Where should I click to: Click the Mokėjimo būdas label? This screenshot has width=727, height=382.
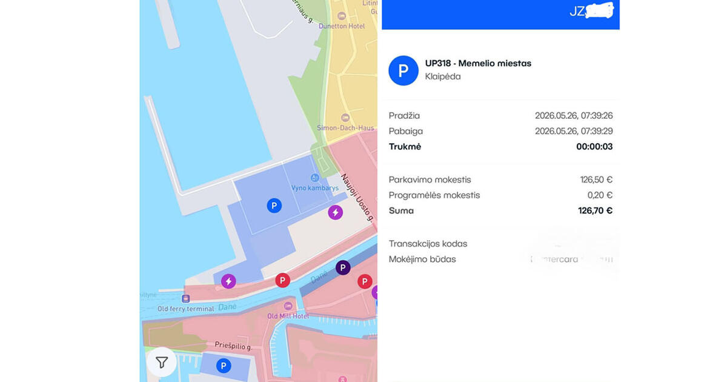pyautogui.click(x=422, y=260)
